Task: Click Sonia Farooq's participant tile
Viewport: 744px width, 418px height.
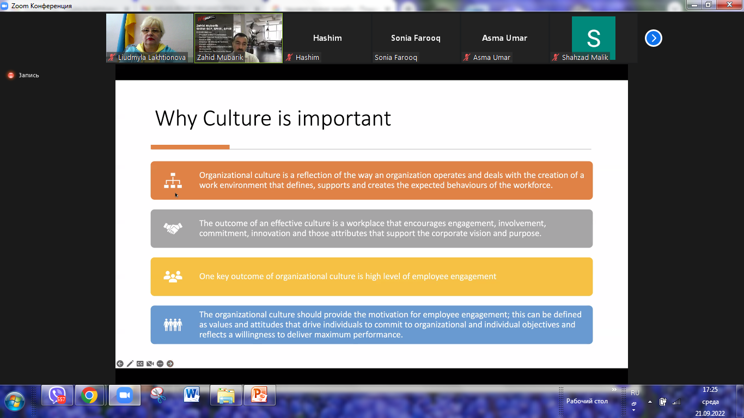Action: [x=416, y=38]
